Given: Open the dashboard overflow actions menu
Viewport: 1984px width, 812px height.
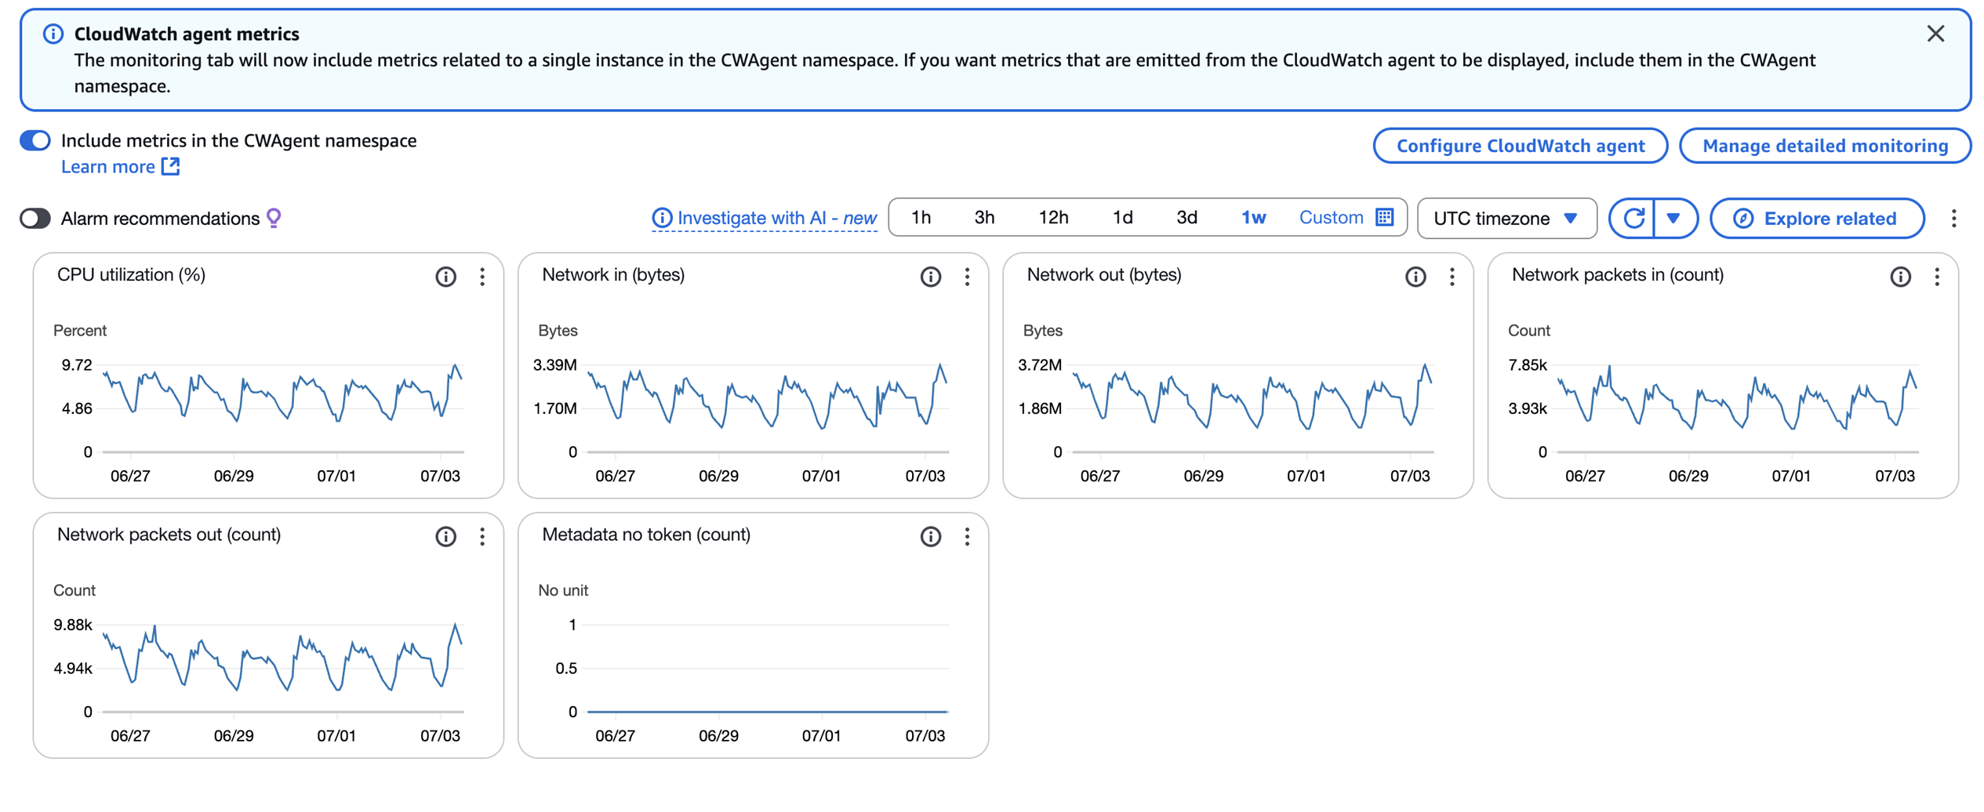Looking at the screenshot, I should [1953, 219].
